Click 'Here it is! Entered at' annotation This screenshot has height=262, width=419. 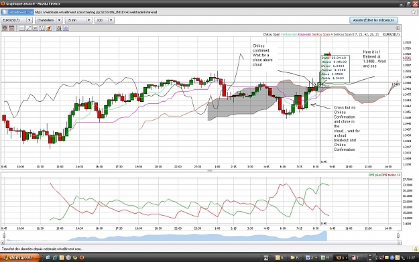(x=374, y=59)
